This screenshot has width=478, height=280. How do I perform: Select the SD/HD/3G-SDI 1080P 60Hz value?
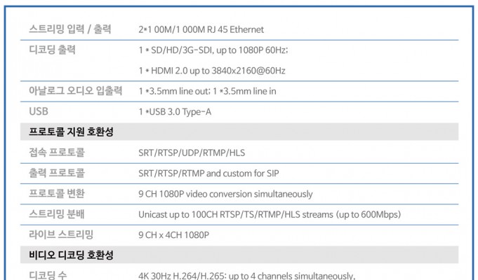213,50
